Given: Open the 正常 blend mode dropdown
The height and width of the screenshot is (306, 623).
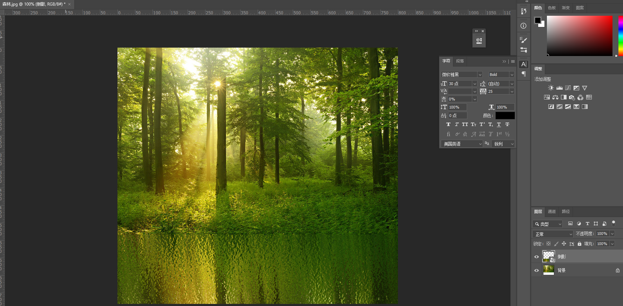Looking at the screenshot, I should coord(553,234).
